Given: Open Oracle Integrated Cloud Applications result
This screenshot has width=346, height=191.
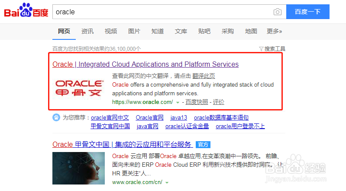Looking at the screenshot, I should 146,64.
